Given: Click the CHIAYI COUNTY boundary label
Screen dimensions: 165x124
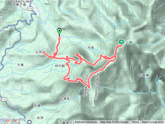Looking at the screenshot, I should [x=97, y=87].
